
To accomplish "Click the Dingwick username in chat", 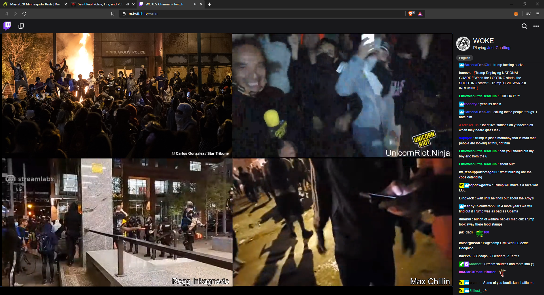I will click(466, 198).
